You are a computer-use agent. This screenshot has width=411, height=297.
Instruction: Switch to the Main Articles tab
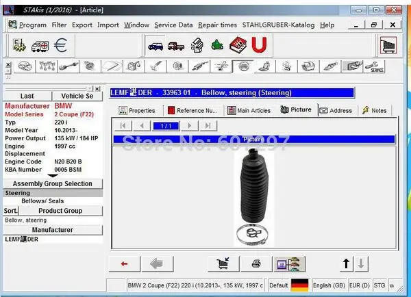click(x=249, y=111)
